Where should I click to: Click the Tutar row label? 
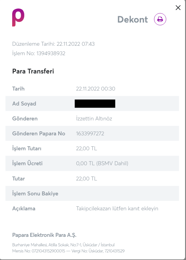point(19,179)
